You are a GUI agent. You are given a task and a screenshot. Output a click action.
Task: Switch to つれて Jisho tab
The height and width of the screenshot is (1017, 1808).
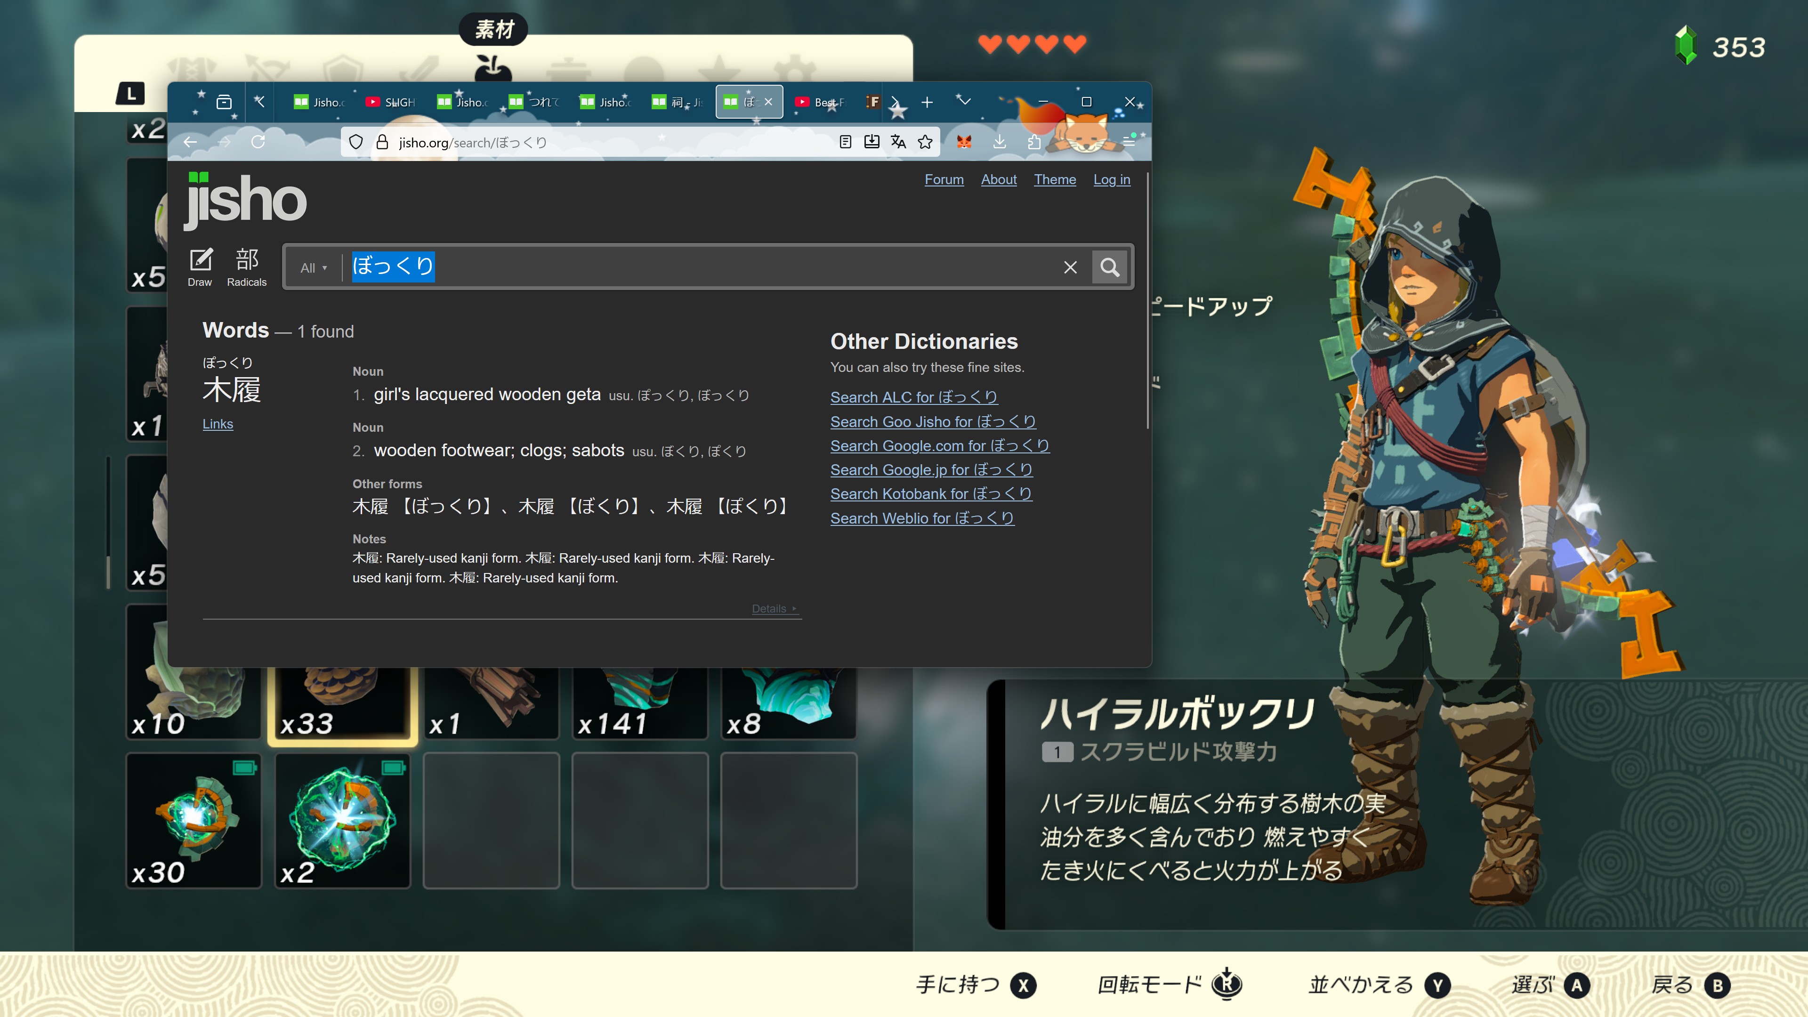click(x=535, y=103)
